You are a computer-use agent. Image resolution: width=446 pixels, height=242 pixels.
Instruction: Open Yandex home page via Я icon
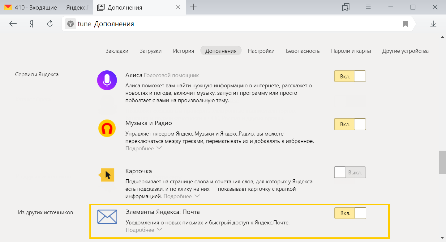coord(31,24)
